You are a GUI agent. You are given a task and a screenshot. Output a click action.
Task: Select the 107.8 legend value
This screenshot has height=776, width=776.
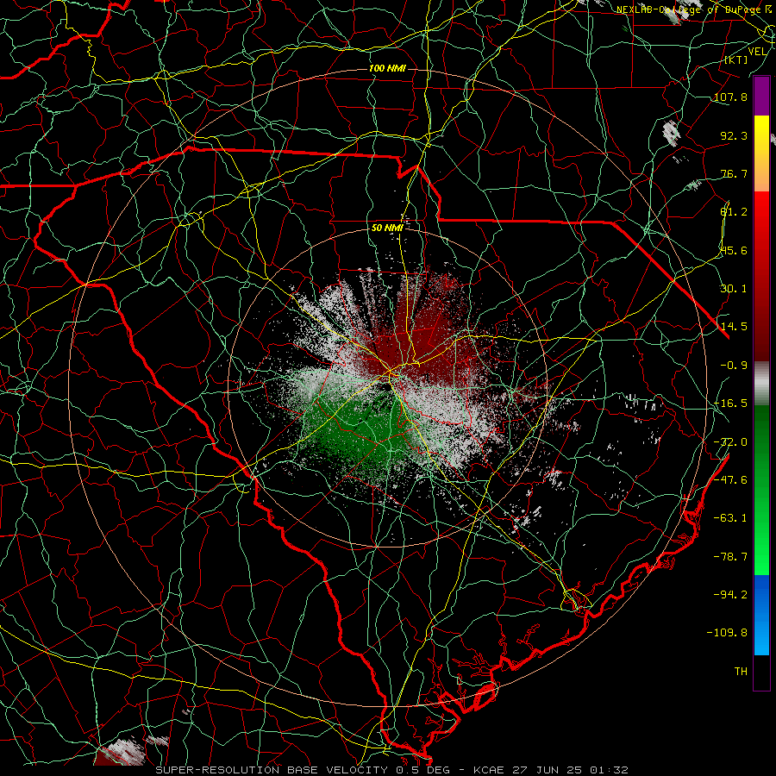point(730,97)
